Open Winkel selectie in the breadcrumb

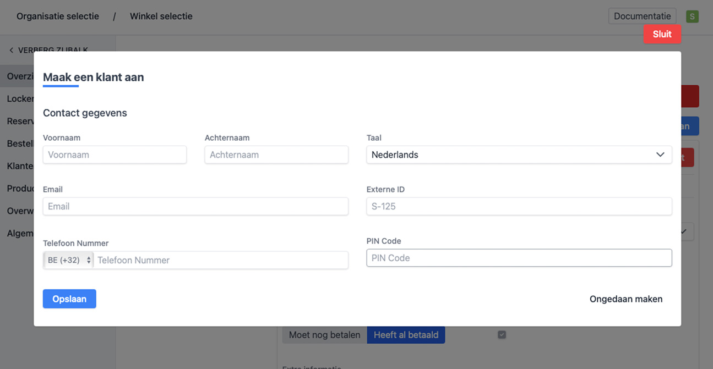pyautogui.click(x=161, y=16)
